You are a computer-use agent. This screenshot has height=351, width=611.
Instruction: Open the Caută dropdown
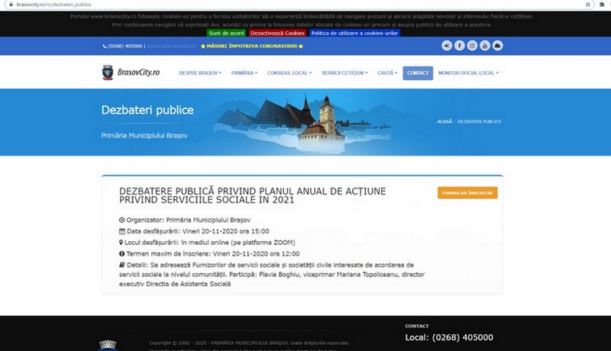(x=388, y=73)
